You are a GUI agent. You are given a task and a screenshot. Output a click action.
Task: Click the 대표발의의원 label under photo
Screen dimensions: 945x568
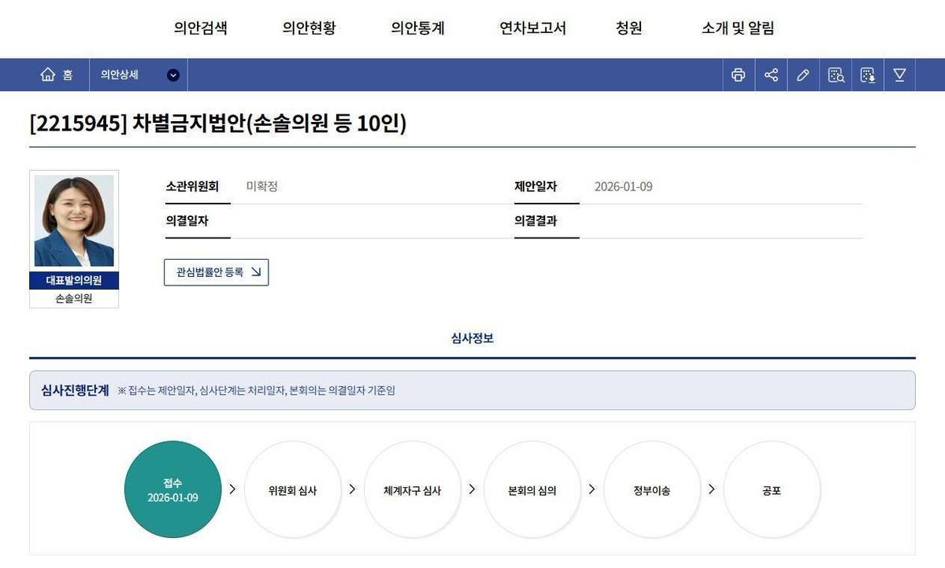[74, 281]
